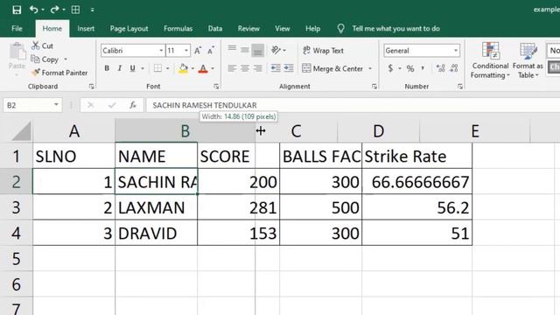Decrease decimal places
This screenshot has width=560, height=315.
[x=454, y=68]
